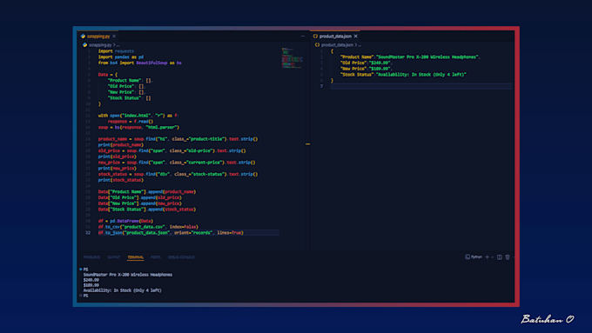
Task: Click the soup = bs(response) line
Action: [139, 128]
